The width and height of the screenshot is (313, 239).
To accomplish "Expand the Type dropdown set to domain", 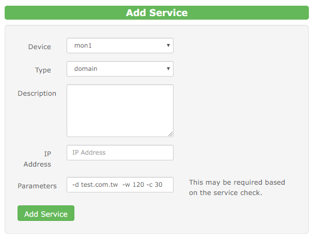I will [x=120, y=68].
